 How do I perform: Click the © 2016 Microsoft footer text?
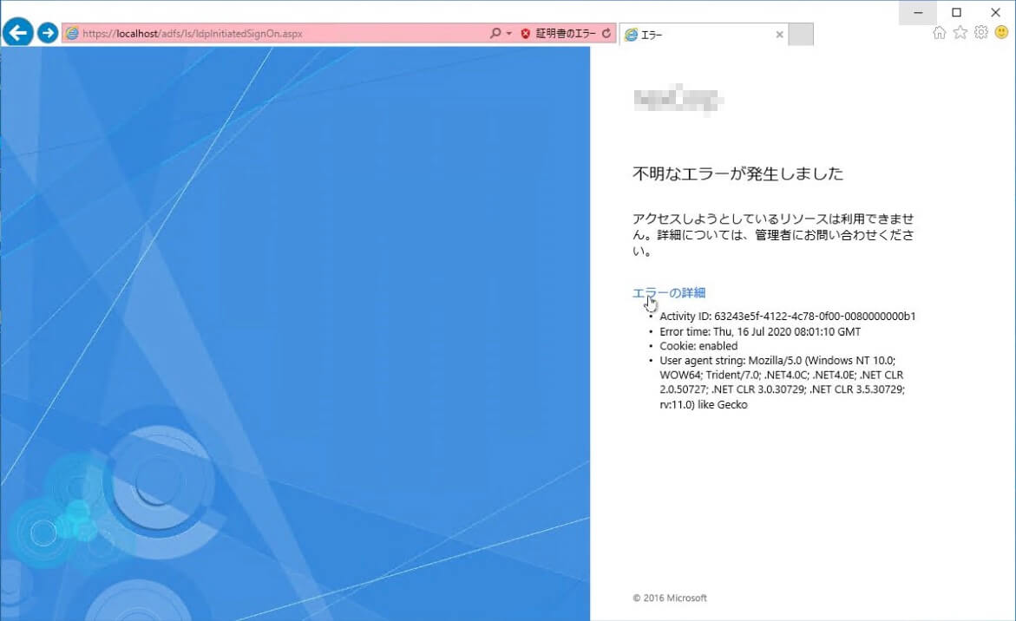point(668,598)
